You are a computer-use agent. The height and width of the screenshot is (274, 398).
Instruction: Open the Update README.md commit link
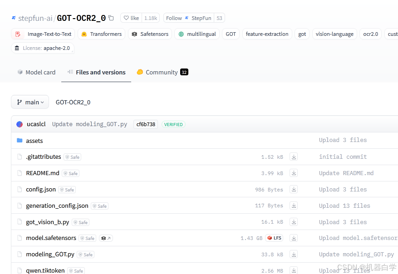[x=346, y=173]
